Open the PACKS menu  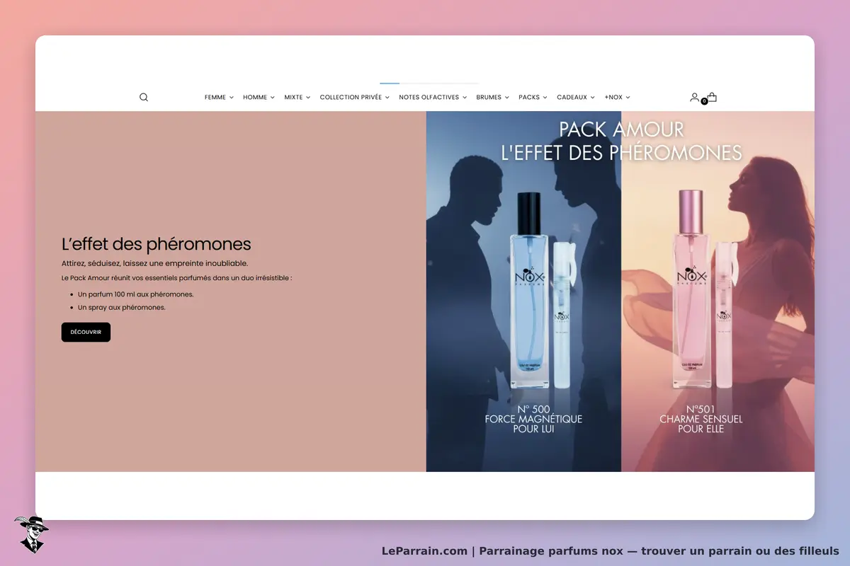[533, 98]
